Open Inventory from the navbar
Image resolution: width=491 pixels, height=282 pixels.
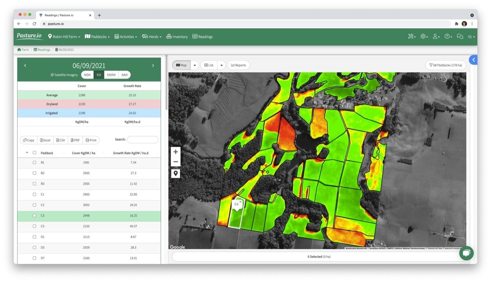click(177, 36)
